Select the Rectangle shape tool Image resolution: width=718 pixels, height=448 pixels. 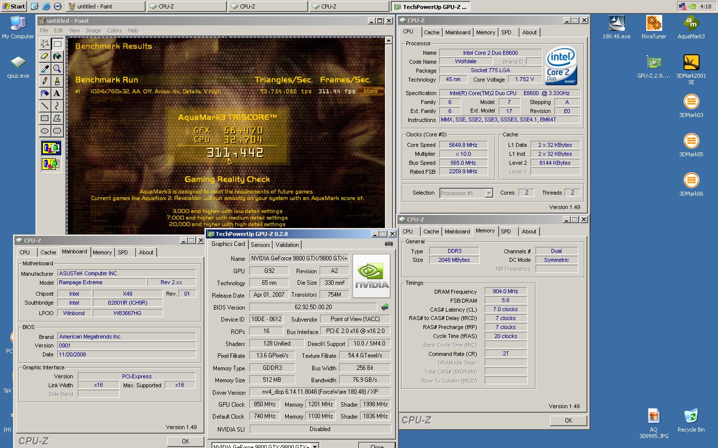[x=45, y=118]
